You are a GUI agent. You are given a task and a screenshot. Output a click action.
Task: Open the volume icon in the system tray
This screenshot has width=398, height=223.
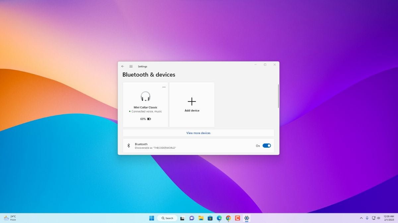[x=378, y=218]
